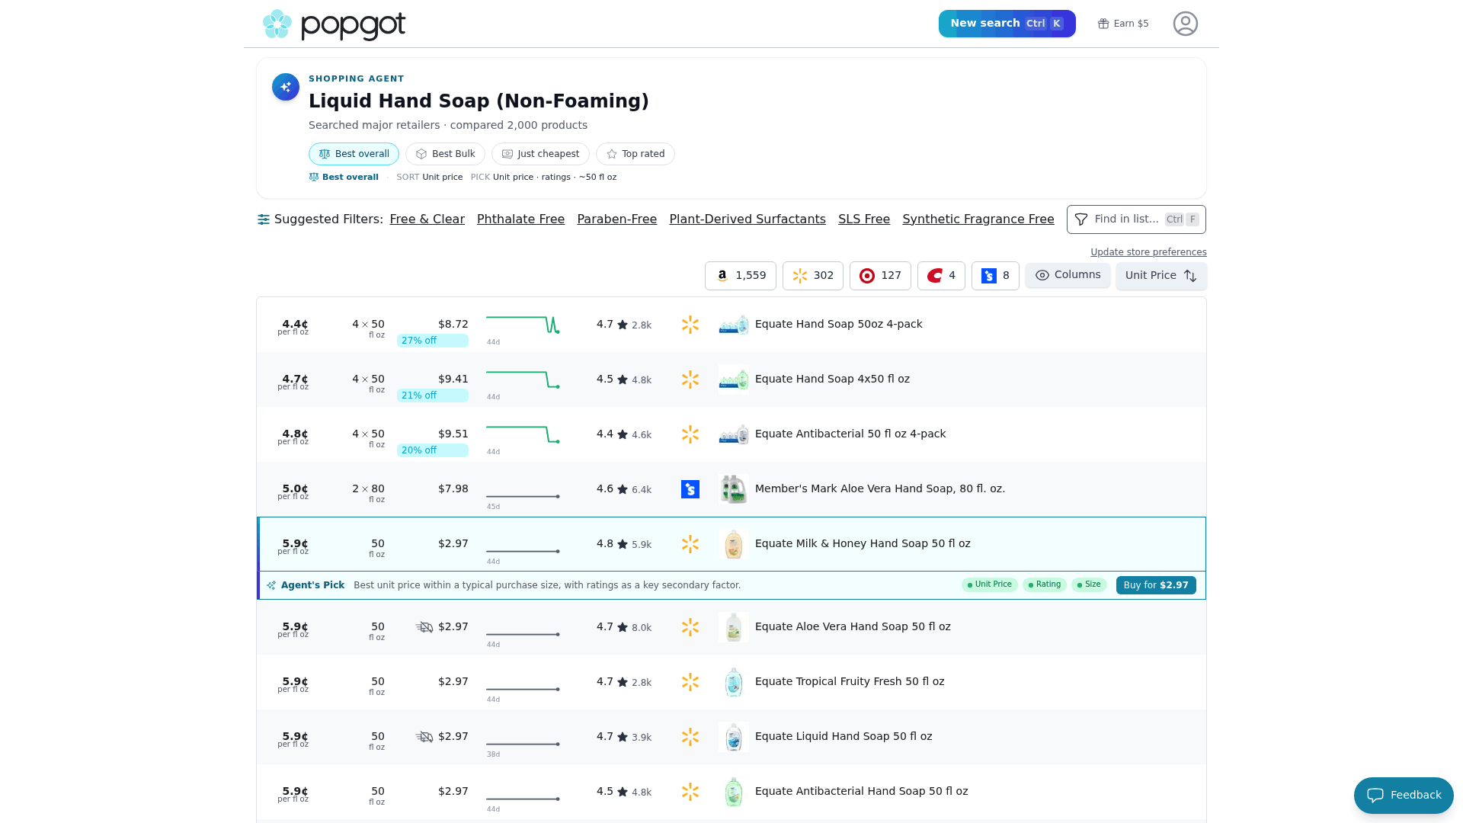Switch to the Just cheapest tab

540,154
